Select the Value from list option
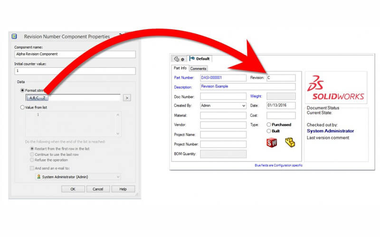Viewport: 380px width, 237px height. [22, 108]
